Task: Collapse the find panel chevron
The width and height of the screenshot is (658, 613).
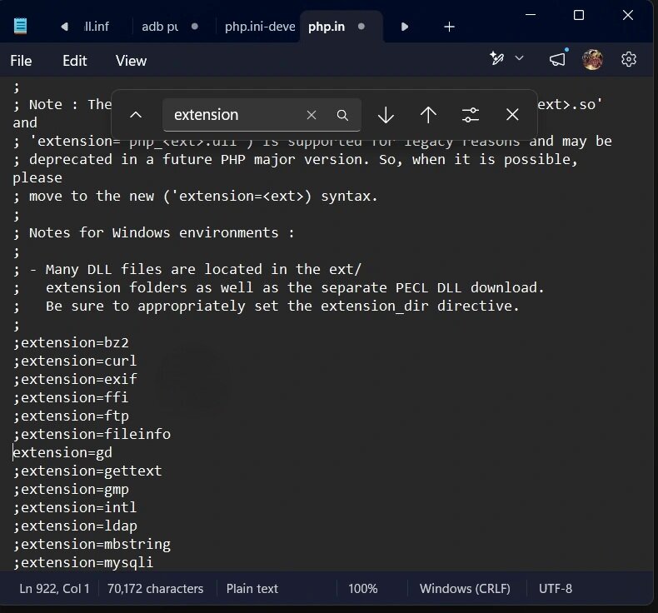Action: tap(136, 115)
